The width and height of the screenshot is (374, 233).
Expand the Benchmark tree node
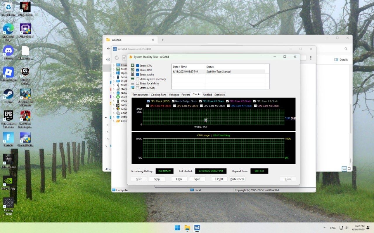click(114, 121)
